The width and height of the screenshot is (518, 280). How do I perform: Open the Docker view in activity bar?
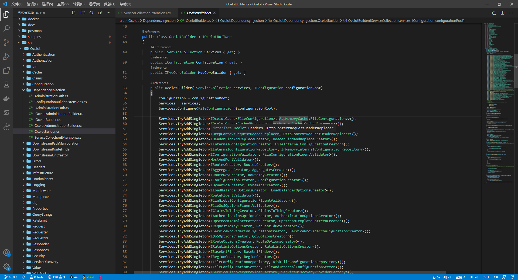tap(6, 99)
